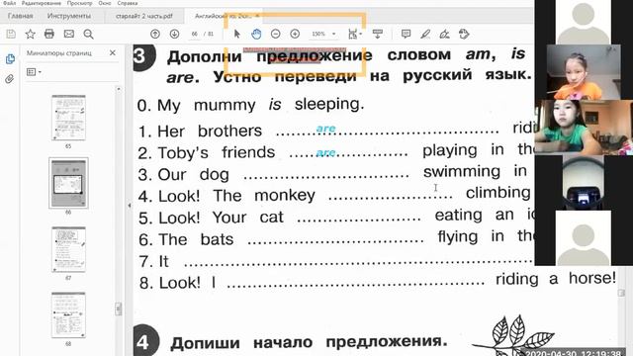Send the file by email (envelope icon)

coord(69,34)
